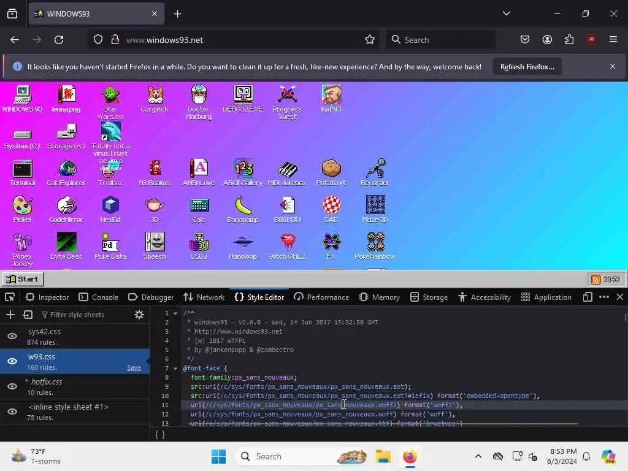The width and height of the screenshot is (628, 471).
Task: Open the CodeMirror icon
Action: (x=66, y=209)
